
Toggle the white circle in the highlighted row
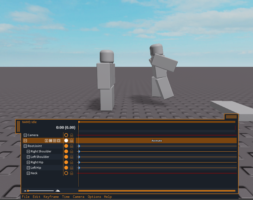(x=66, y=140)
